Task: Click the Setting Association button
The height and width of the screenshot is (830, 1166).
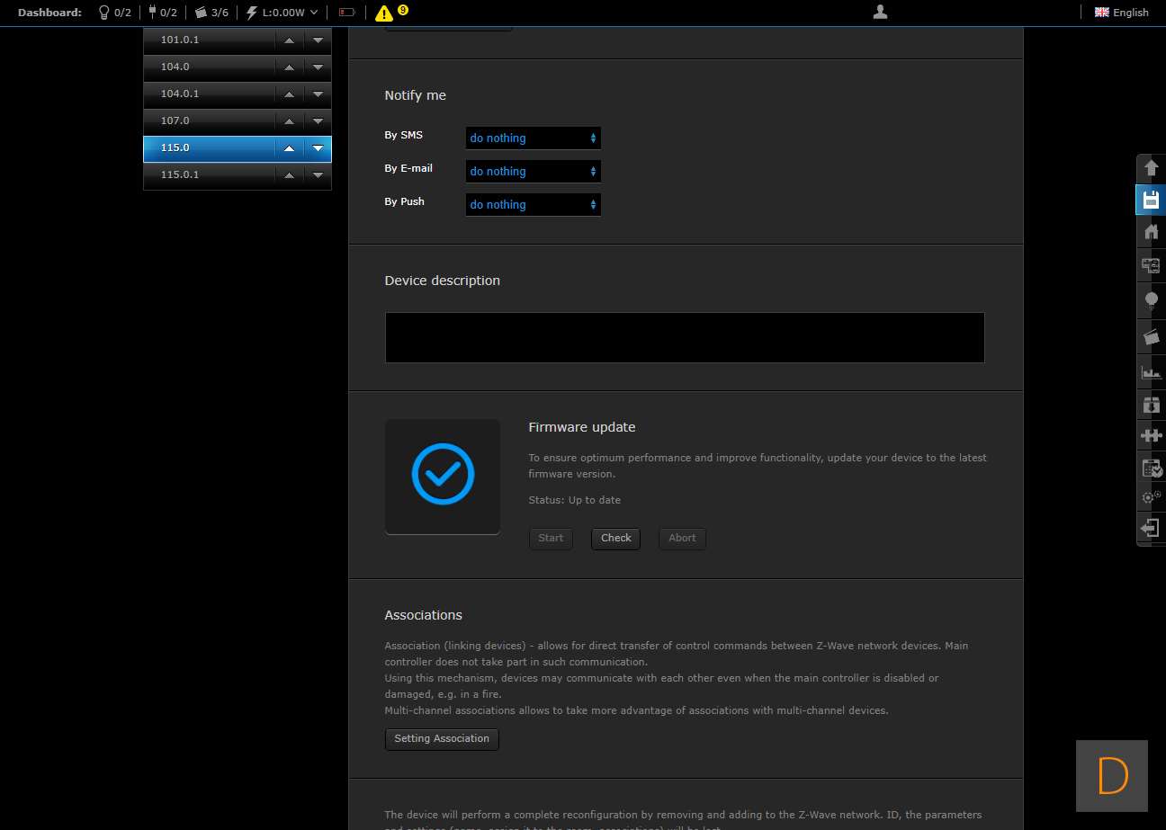Action: coord(441,738)
